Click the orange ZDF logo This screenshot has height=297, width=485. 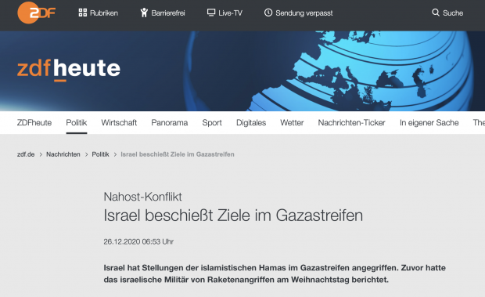[x=37, y=13]
